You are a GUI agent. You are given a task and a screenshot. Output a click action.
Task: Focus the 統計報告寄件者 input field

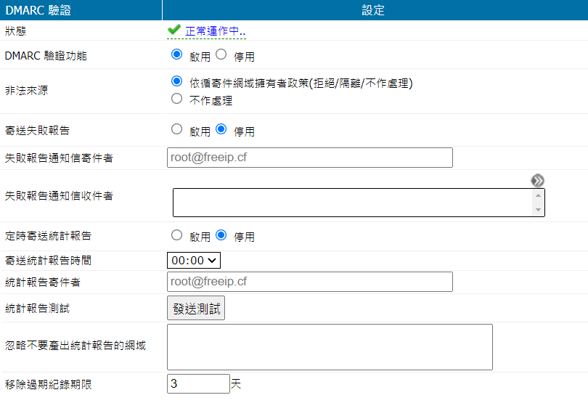point(309,282)
